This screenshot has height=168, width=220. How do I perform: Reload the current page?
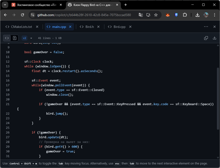(x=22, y=15)
